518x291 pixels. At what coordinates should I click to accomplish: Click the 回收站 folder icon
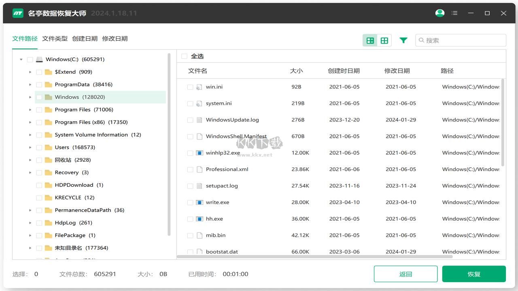tap(49, 160)
